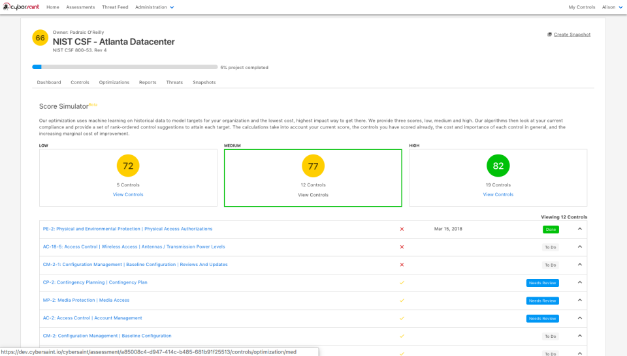Image resolution: width=627 pixels, height=356 pixels.
Task: Open the AC-2 Account Management control link
Action: [x=92, y=318]
